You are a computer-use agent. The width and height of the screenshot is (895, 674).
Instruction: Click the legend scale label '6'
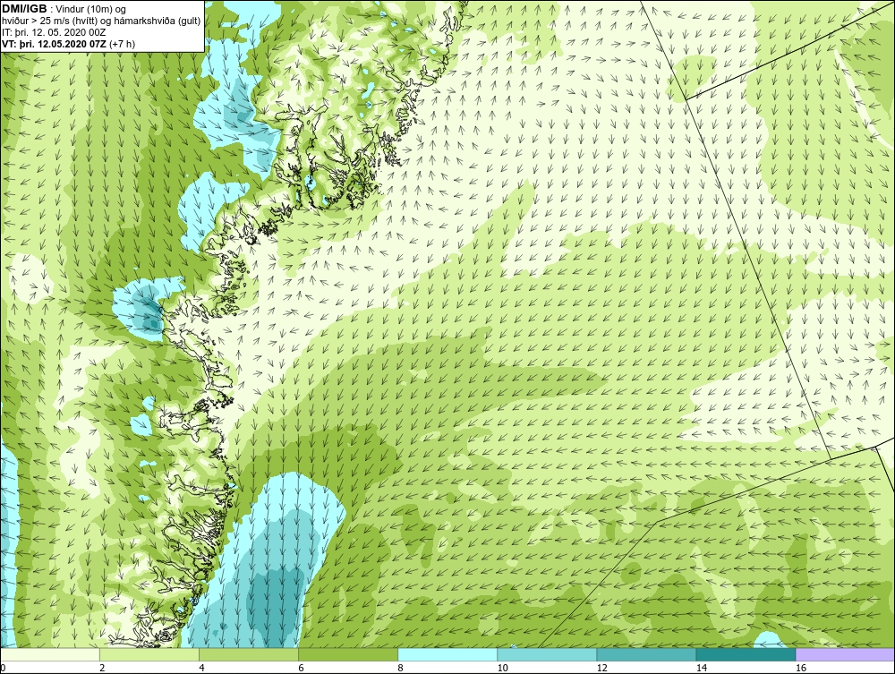click(x=300, y=668)
